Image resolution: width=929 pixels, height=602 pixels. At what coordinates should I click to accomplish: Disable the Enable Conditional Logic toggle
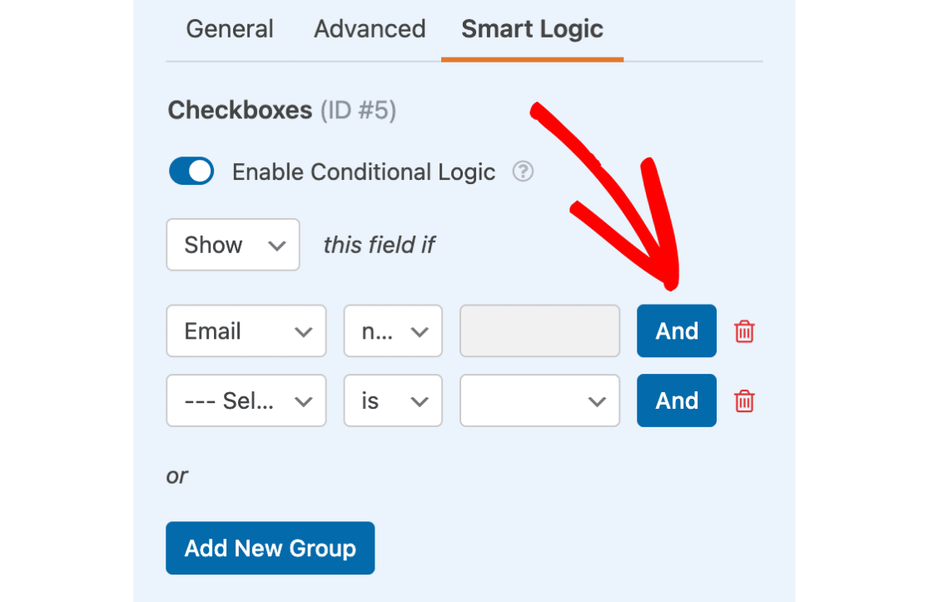pyautogui.click(x=191, y=172)
